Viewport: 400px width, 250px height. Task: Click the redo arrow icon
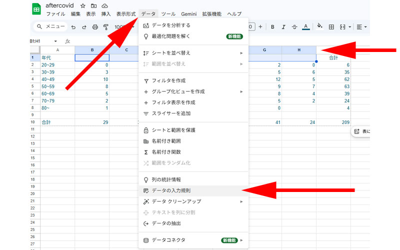tap(83, 27)
